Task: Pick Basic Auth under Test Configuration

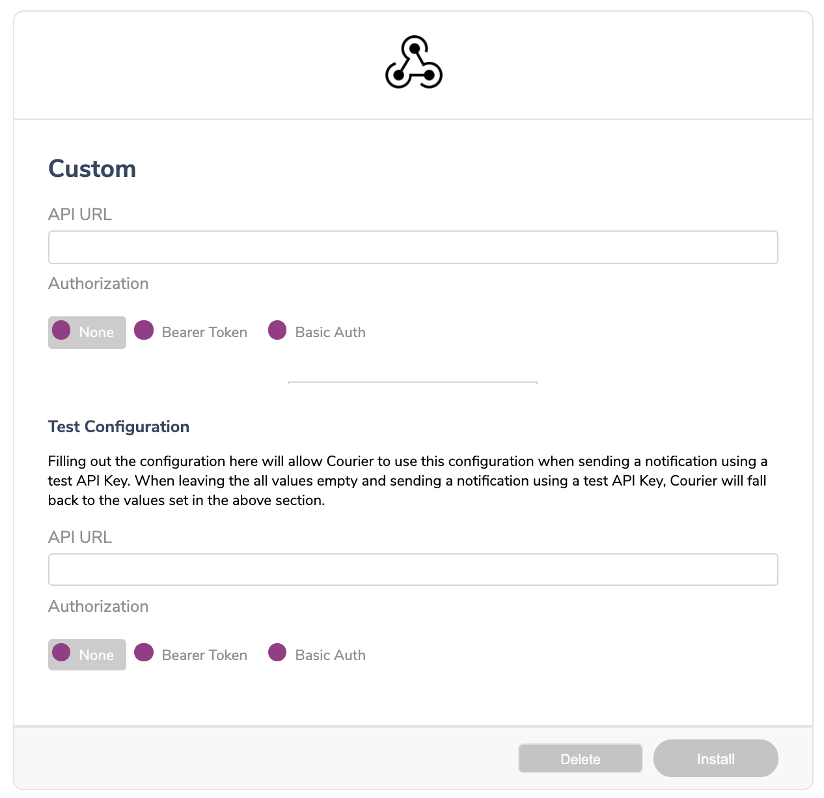Action: pyautogui.click(x=317, y=655)
